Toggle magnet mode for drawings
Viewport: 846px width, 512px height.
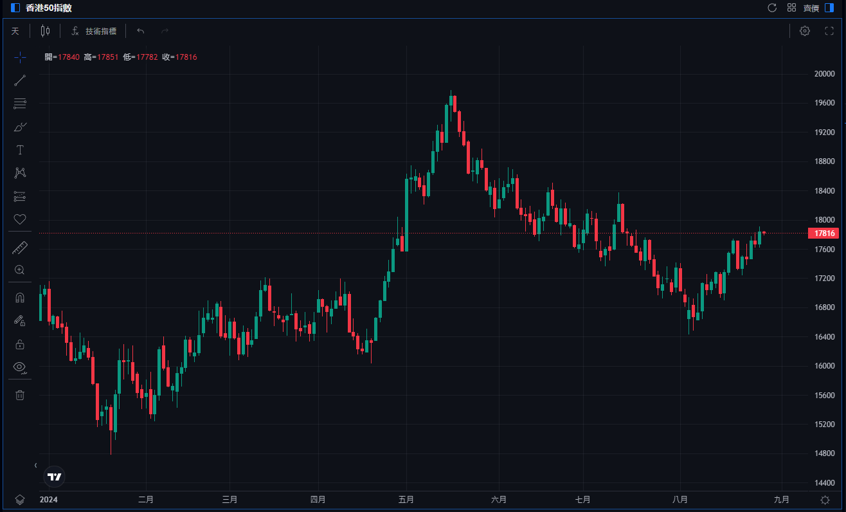coord(20,298)
